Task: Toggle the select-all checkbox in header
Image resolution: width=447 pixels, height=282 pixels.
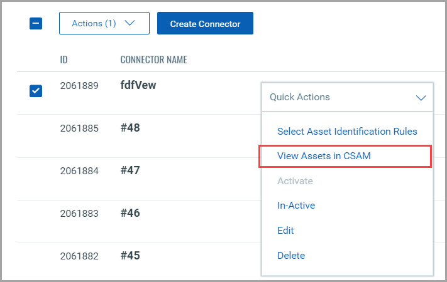Action: click(x=36, y=24)
